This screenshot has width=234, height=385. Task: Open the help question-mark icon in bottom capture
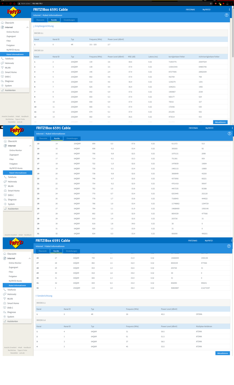(x=229, y=246)
